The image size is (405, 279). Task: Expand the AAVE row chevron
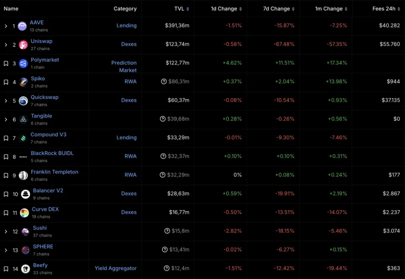(x=6, y=26)
